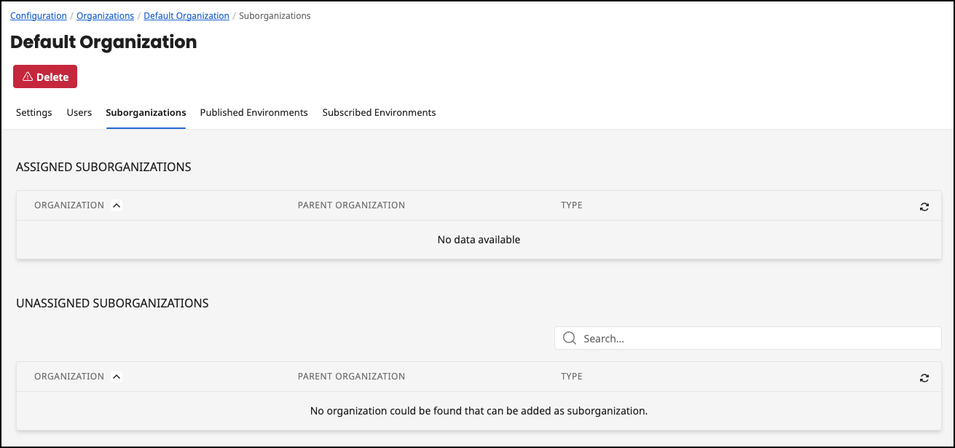Screen dimensions: 955x448
Task: Open the Users tab
Action: click(79, 112)
